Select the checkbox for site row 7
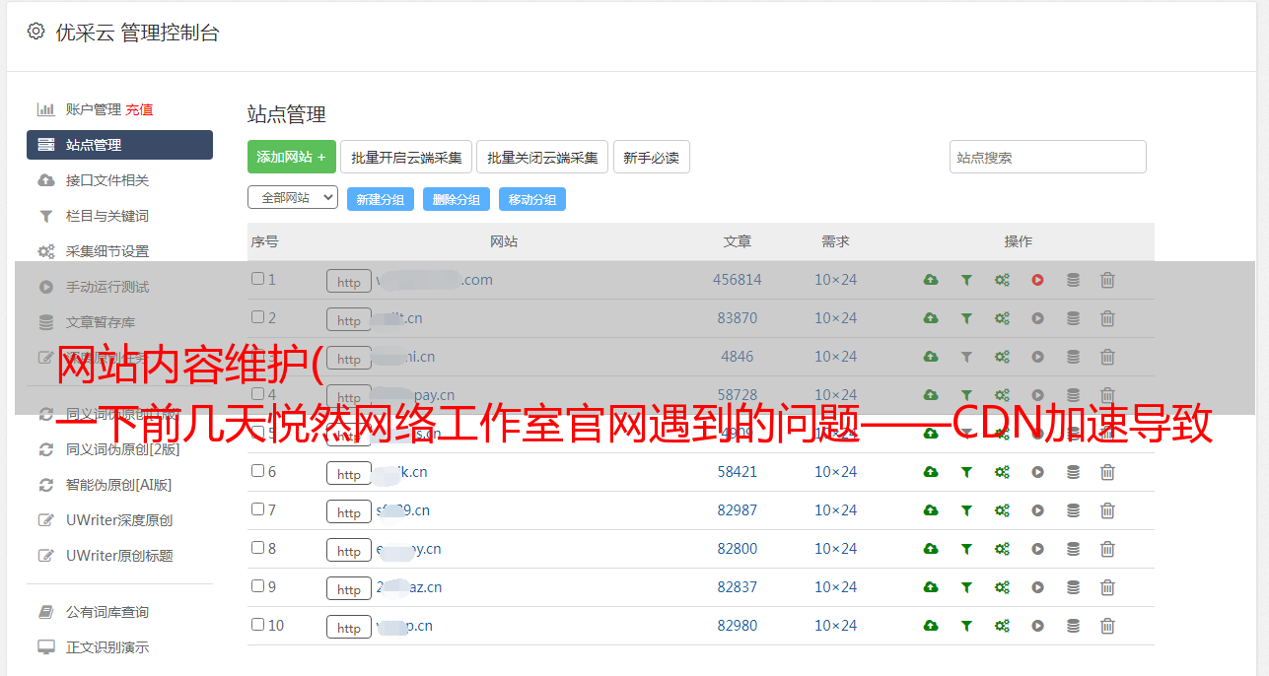 [257, 509]
